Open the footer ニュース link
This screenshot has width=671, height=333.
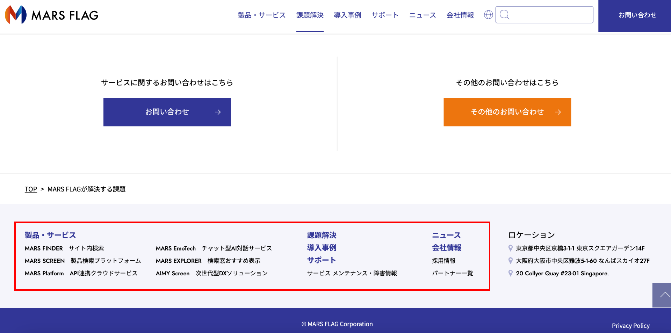447,235
